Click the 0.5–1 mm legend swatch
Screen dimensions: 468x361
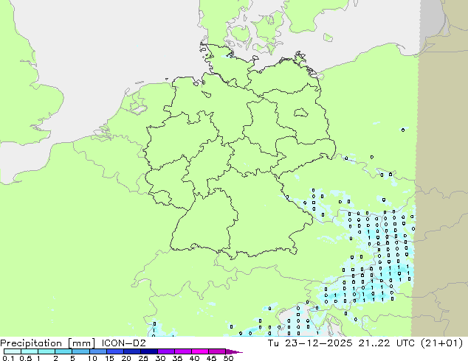point(30,351)
